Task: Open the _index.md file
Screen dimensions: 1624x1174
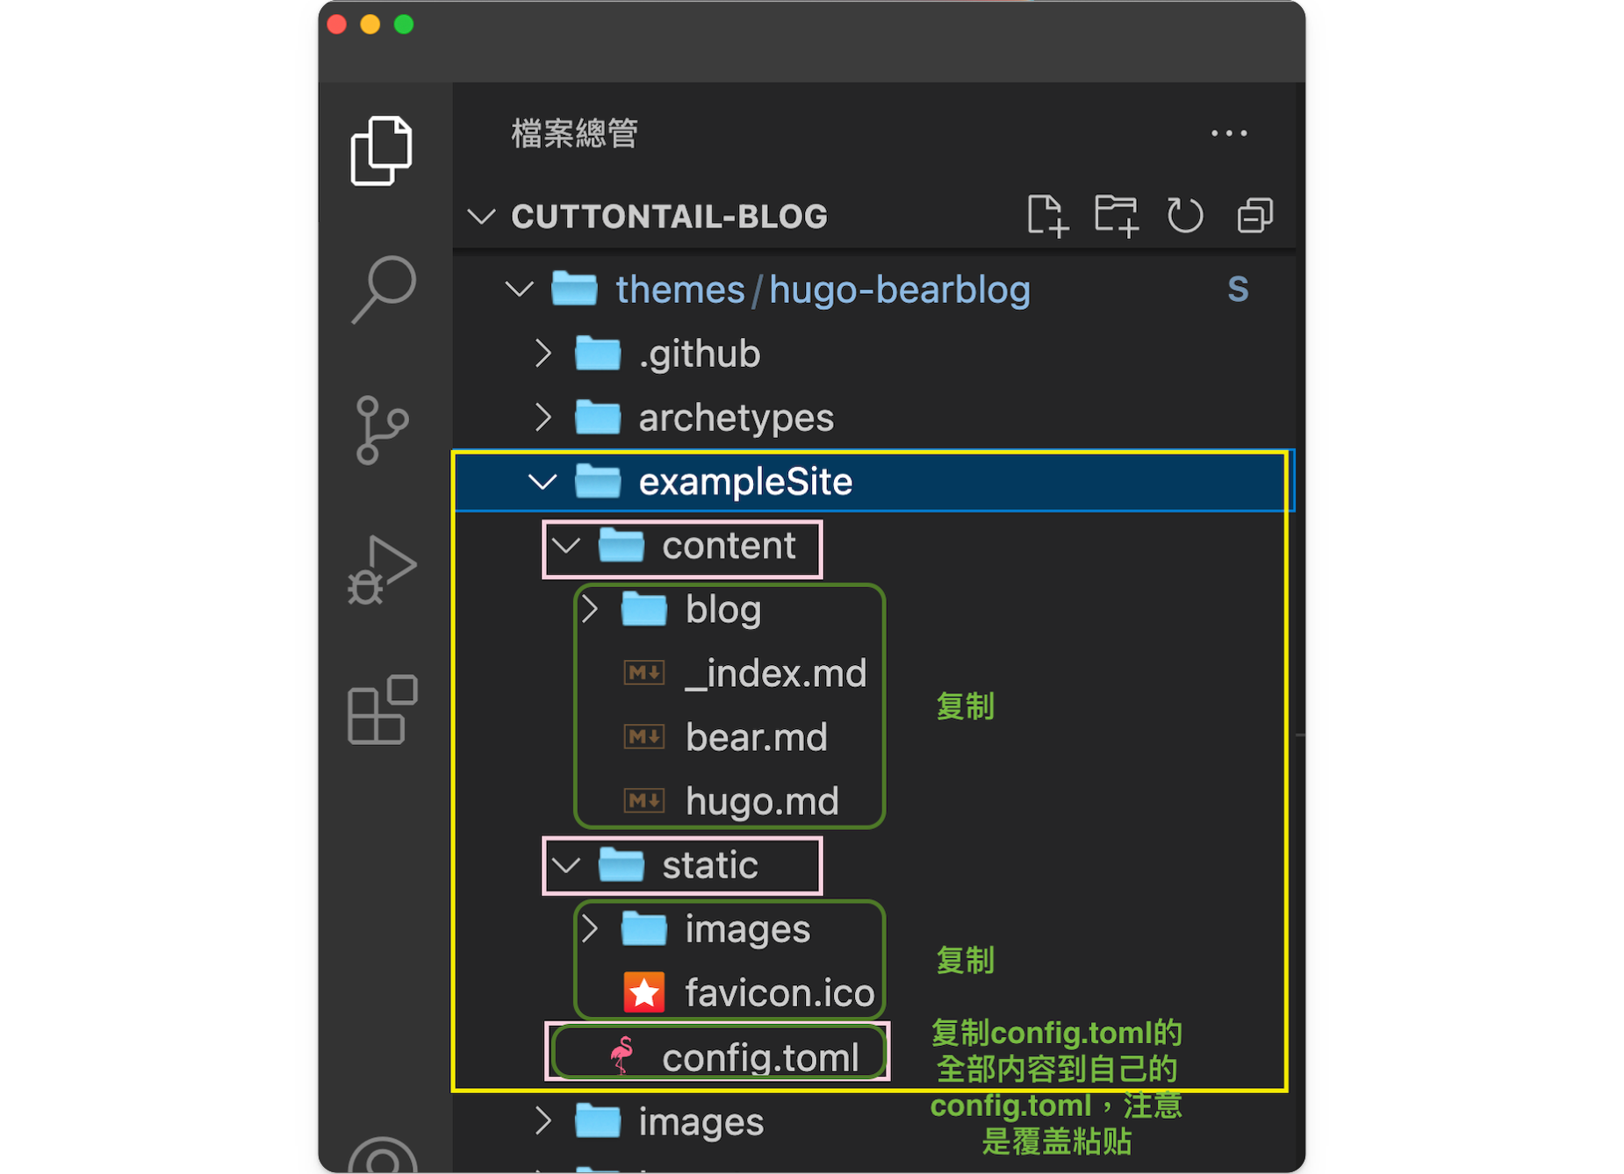Action: pos(775,674)
